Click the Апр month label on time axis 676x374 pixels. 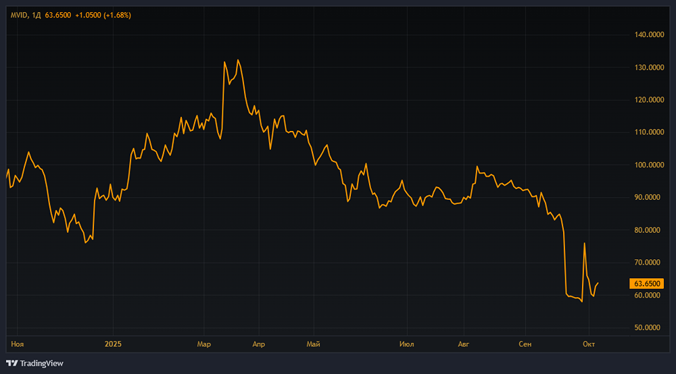point(259,344)
